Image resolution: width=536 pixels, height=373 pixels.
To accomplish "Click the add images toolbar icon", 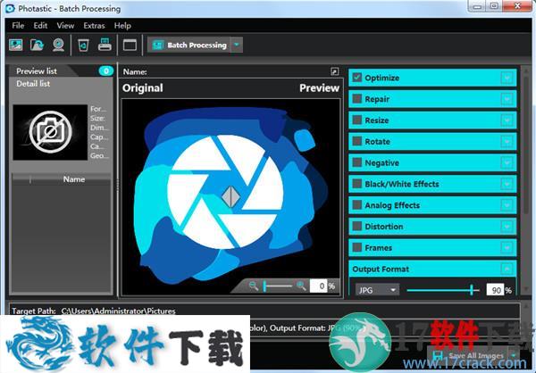I will pyautogui.click(x=16, y=45).
